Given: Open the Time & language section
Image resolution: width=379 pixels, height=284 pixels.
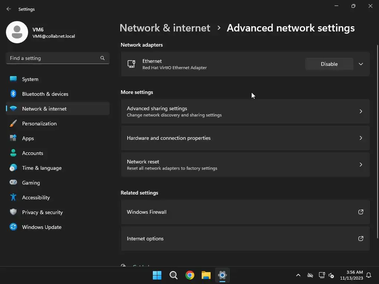Looking at the screenshot, I should [x=42, y=168].
